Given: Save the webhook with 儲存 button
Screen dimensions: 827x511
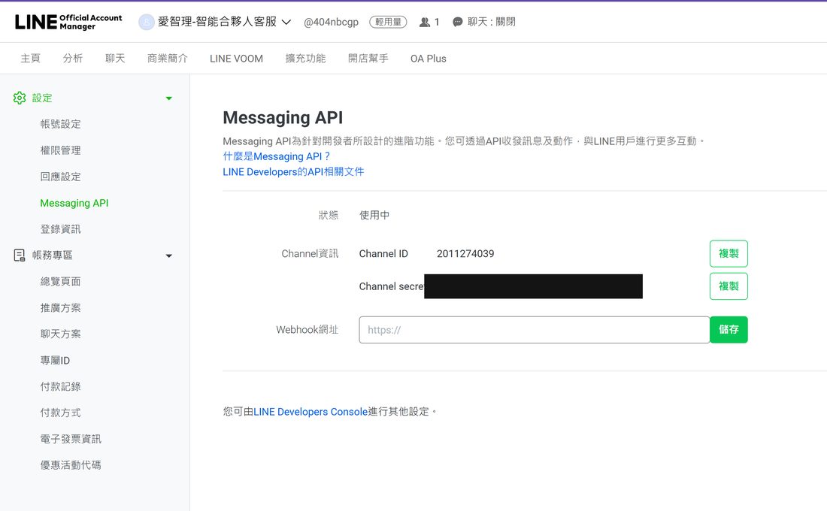Looking at the screenshot, I should point(729,330).
